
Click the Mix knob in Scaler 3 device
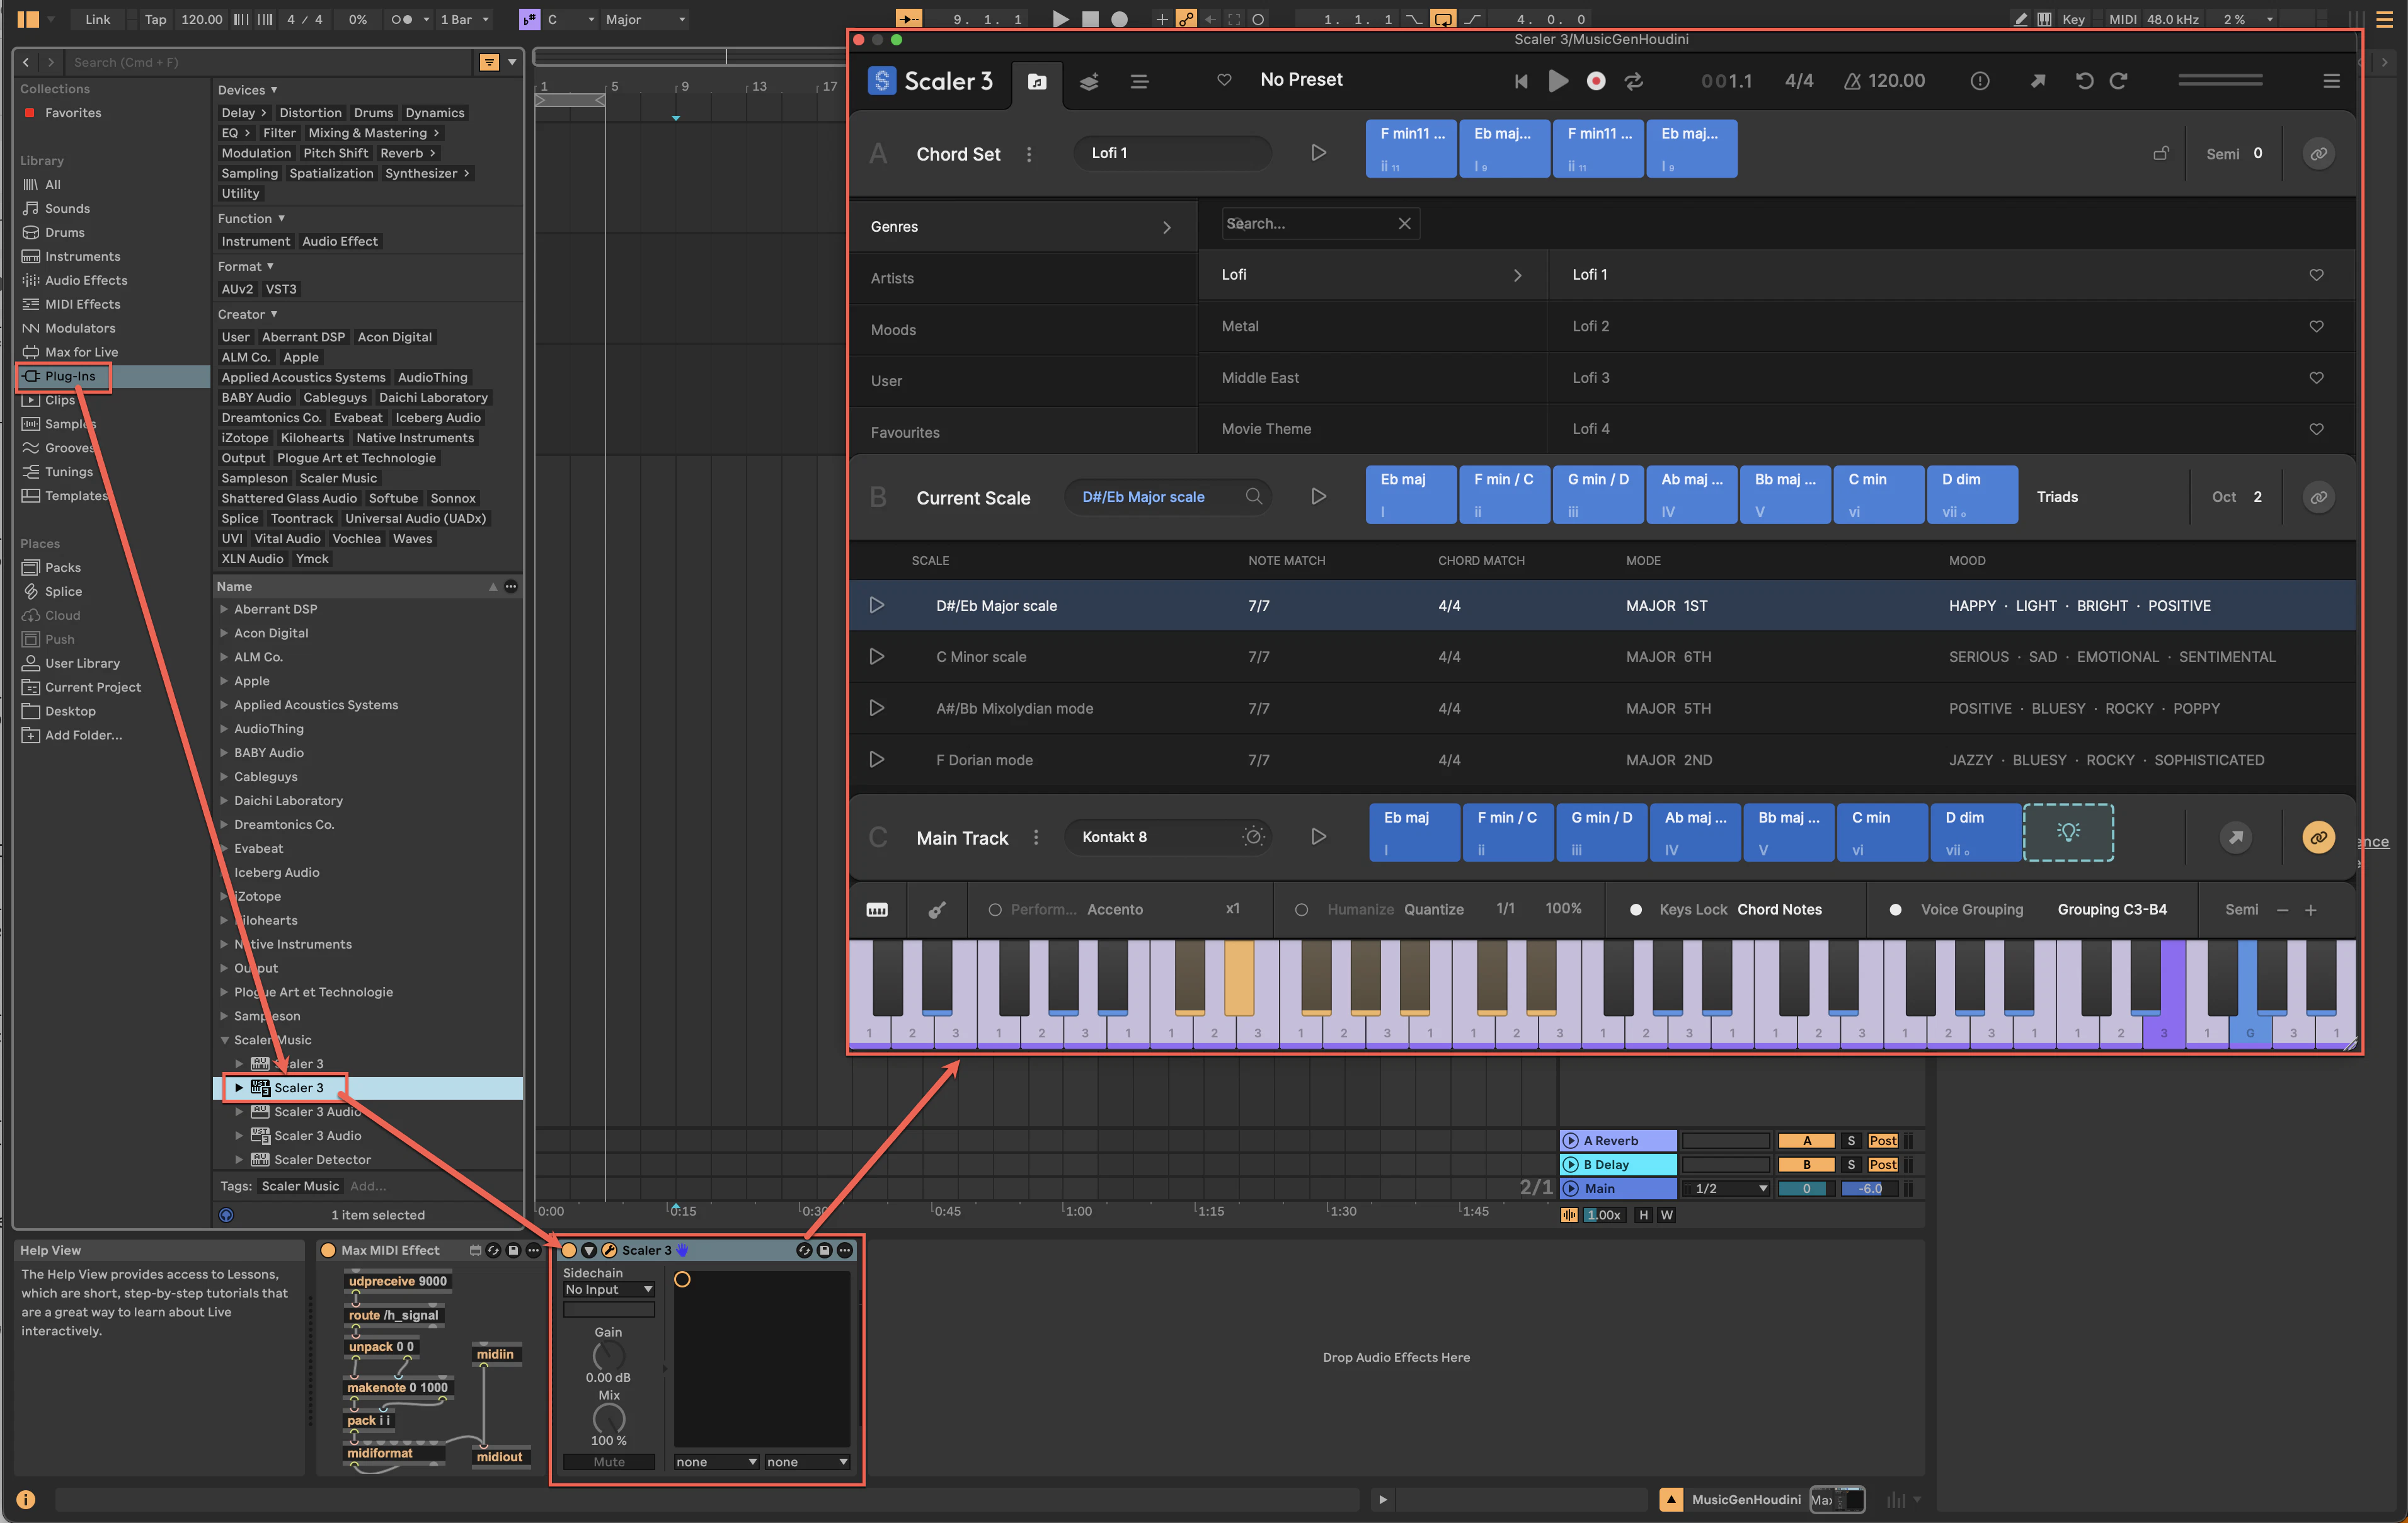(x=609, y=1418)
